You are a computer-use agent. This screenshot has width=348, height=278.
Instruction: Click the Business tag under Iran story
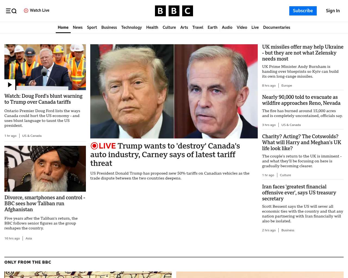tap(288, 230)
